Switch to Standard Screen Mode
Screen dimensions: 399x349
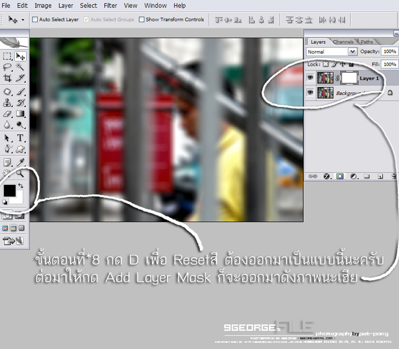pos(5,228)
